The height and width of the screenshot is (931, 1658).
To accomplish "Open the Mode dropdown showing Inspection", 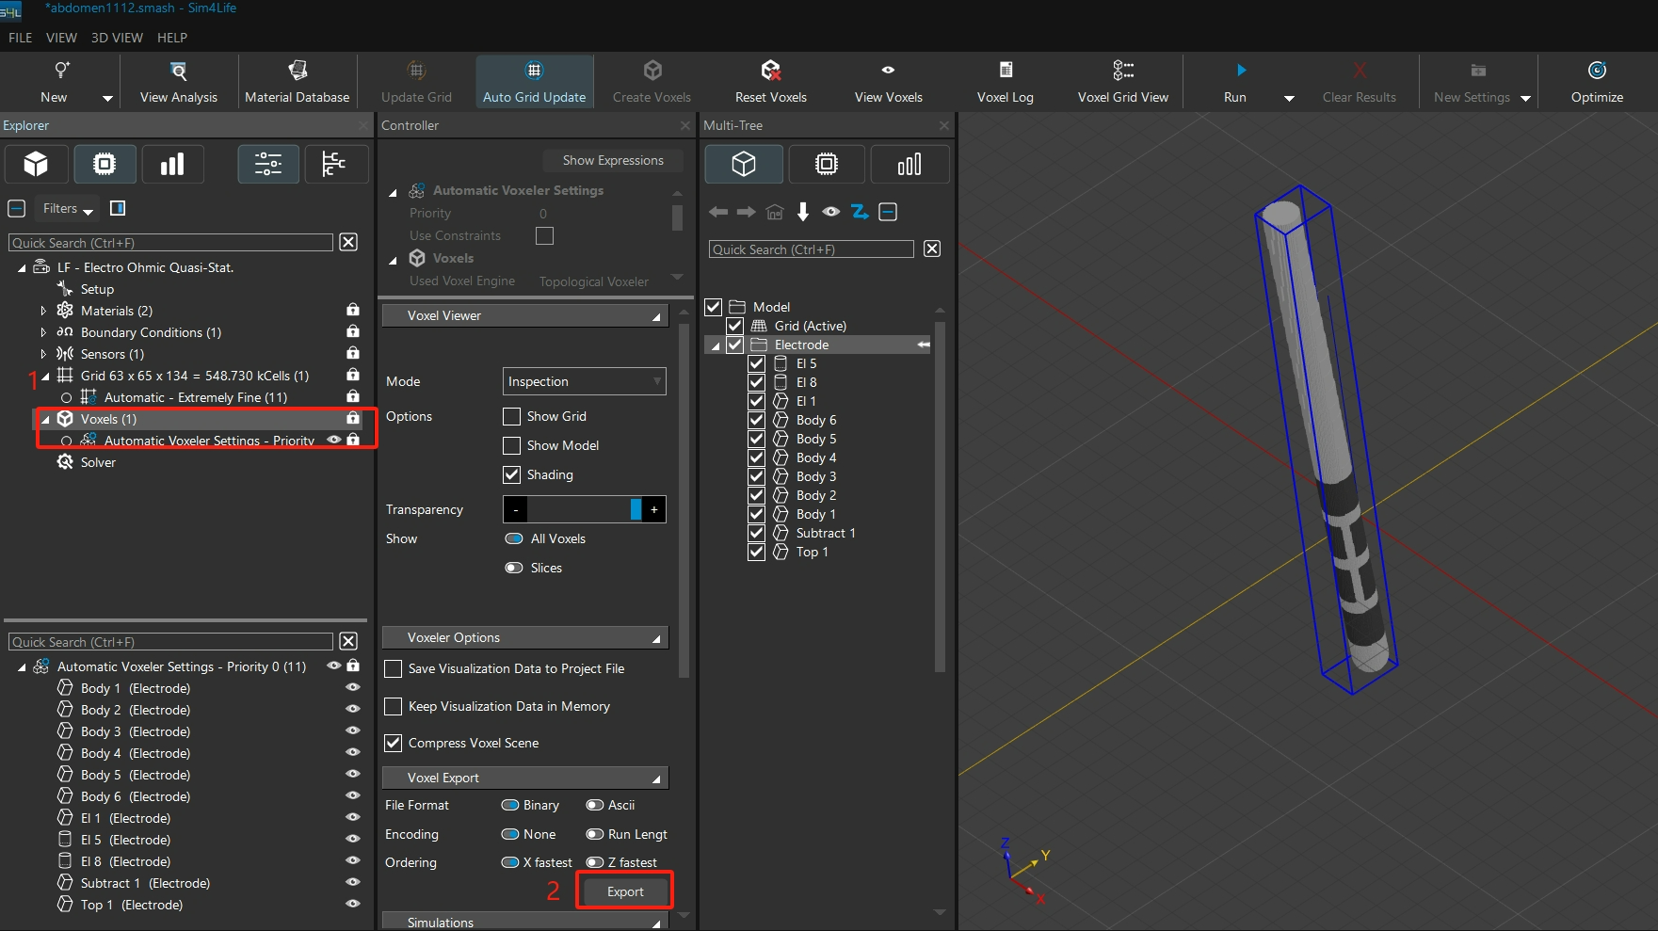I will point(584,381).
